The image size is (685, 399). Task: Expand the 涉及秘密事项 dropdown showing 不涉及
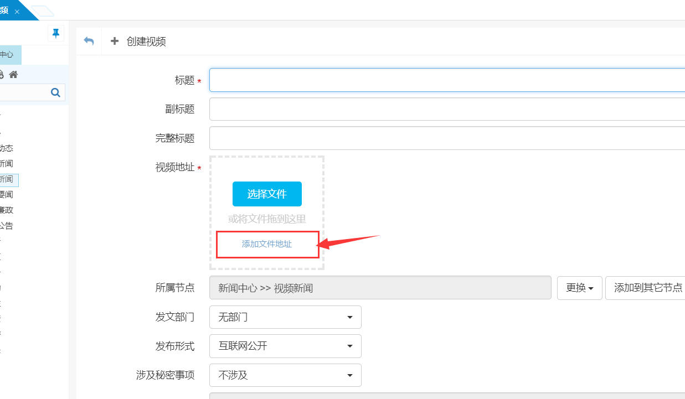(x=285, y=375)
